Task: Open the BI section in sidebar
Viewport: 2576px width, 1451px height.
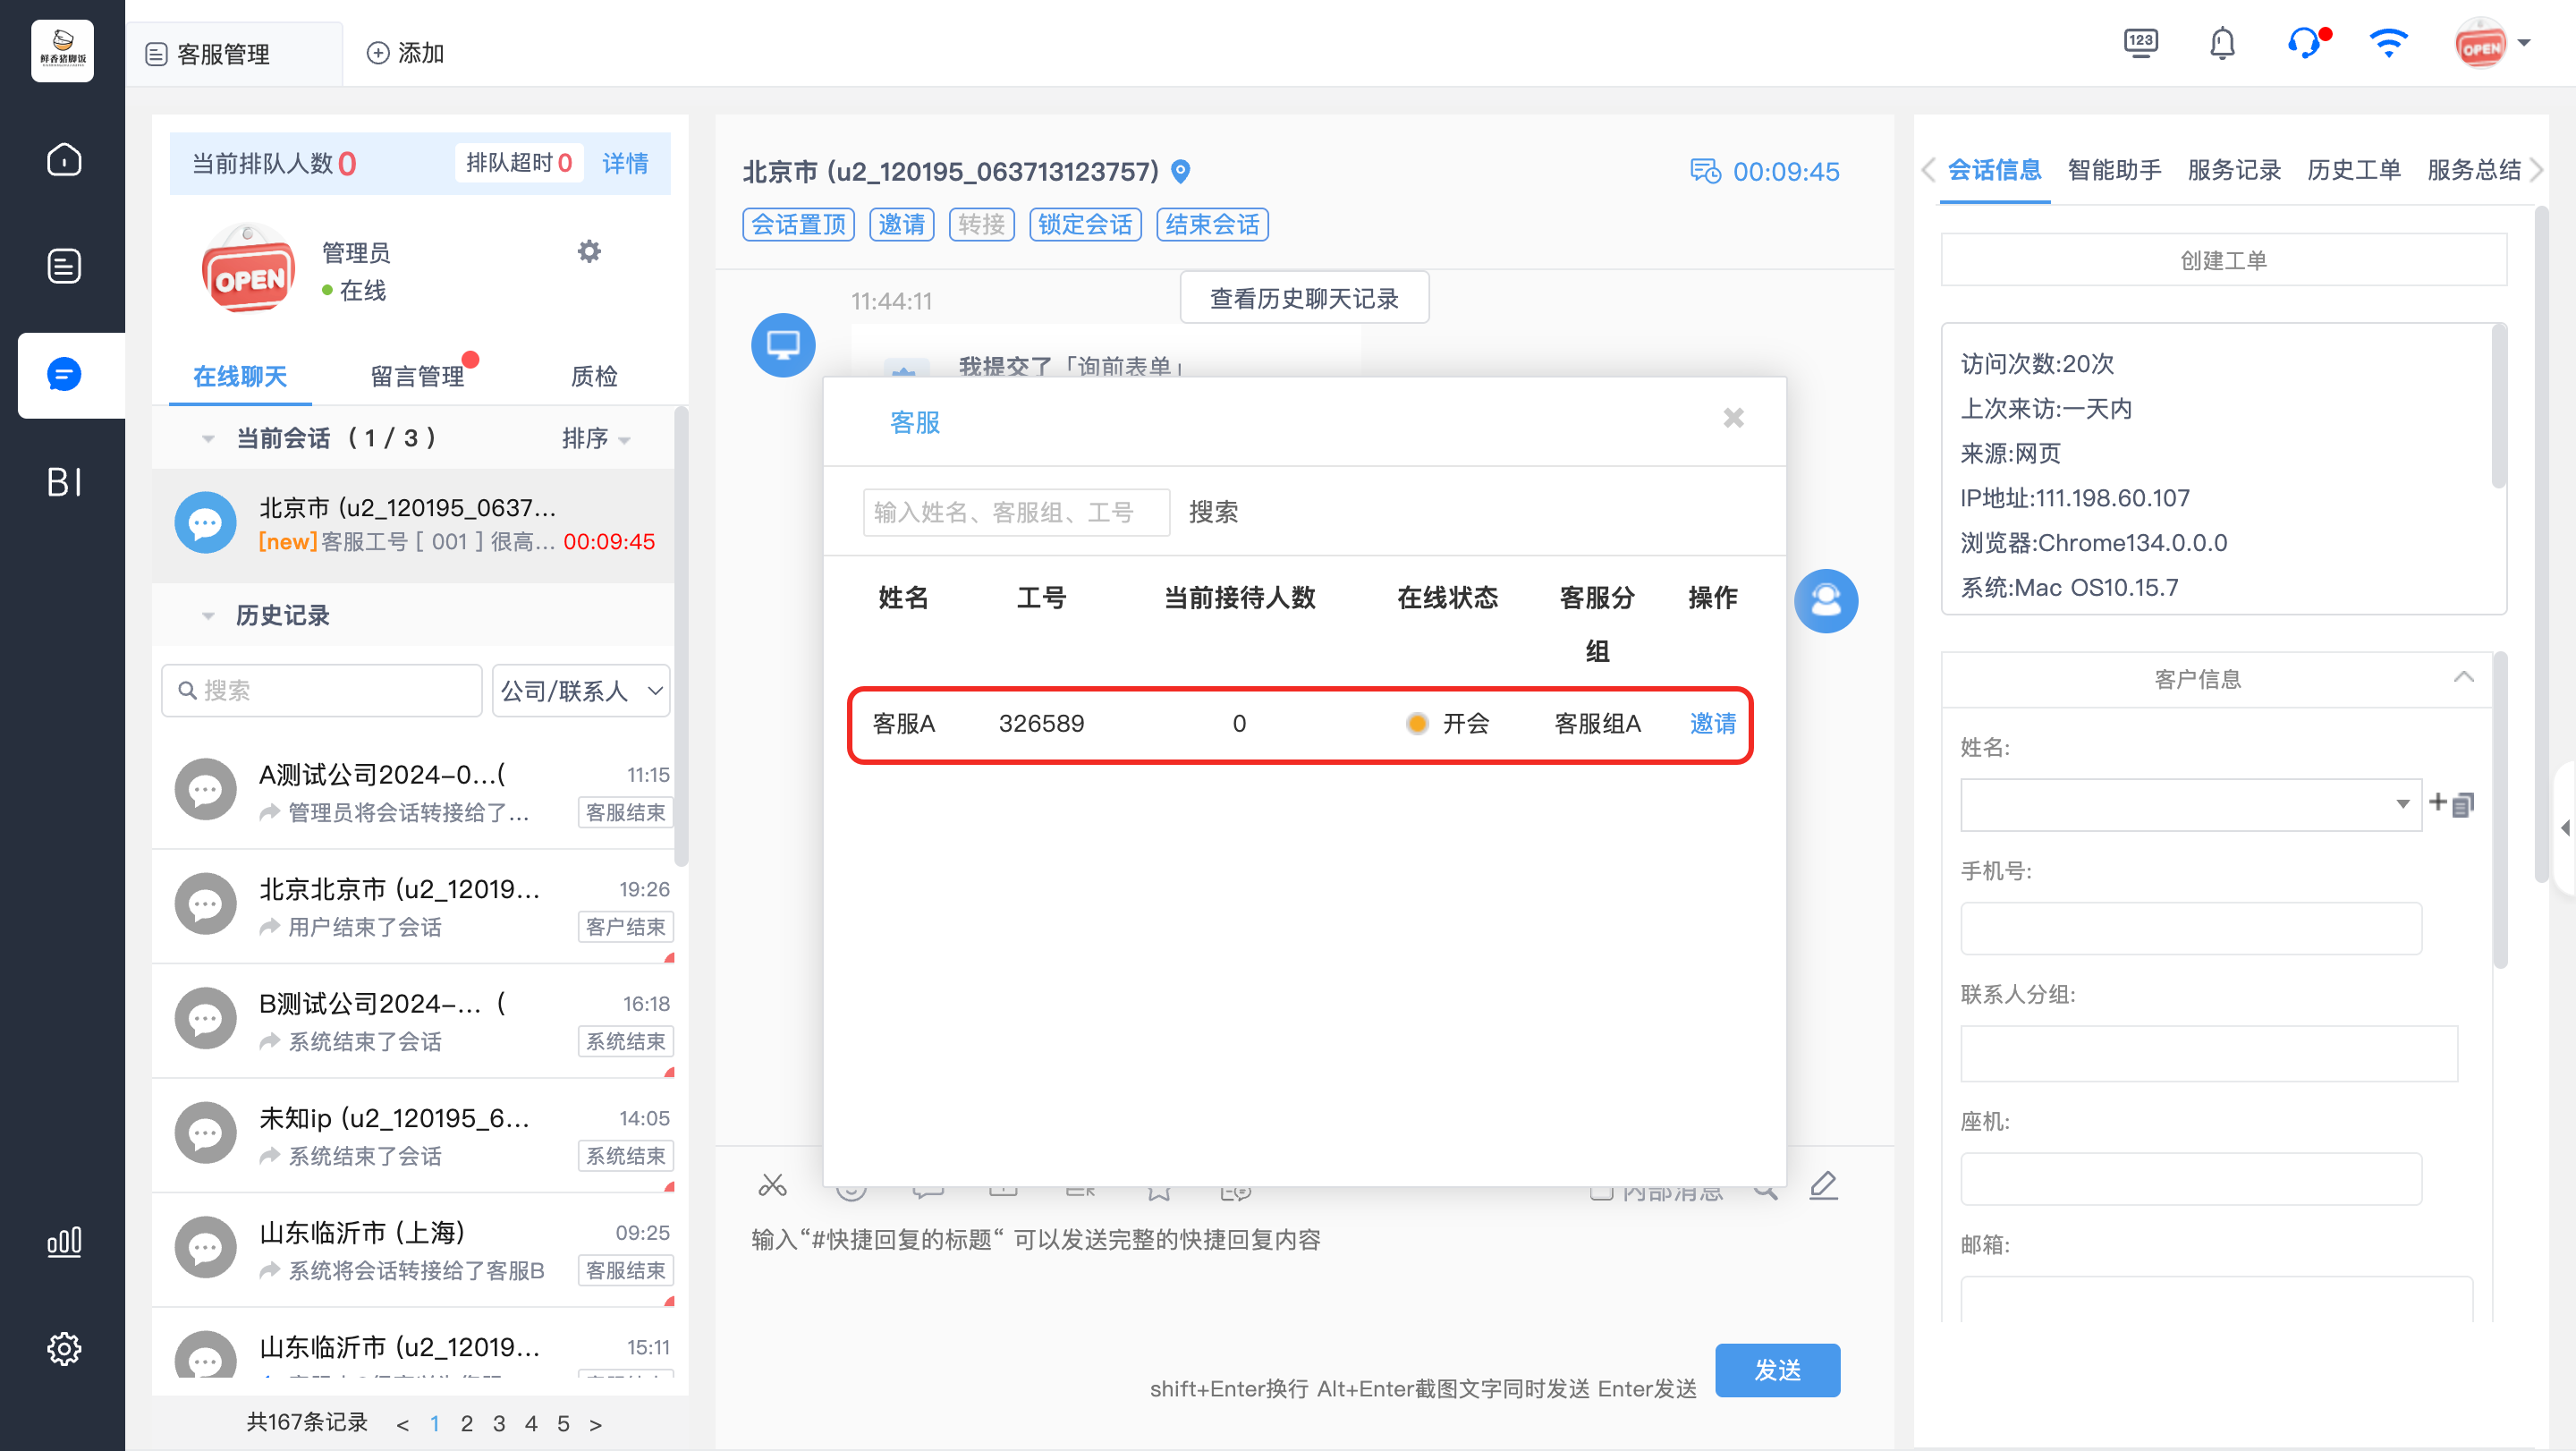Action: click(64, 482)
